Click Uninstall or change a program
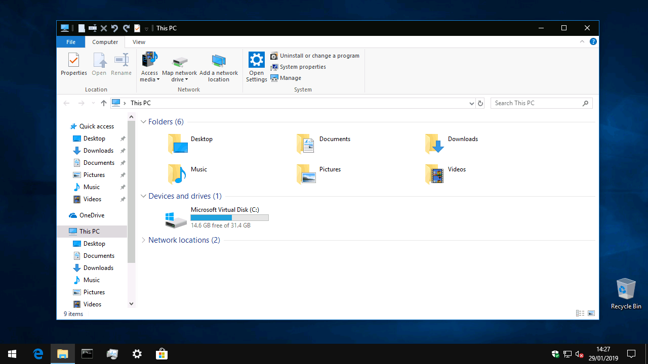Image resolution: width=648 pixels, height=364 pixels. point(319,56)
